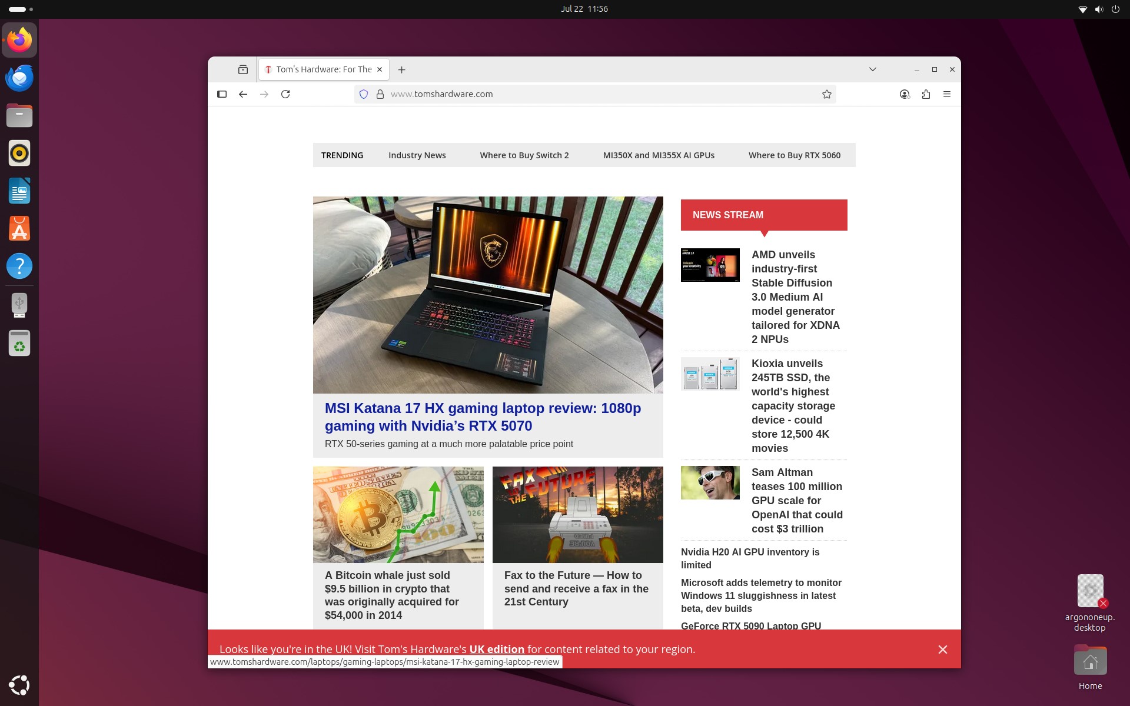This screenshot has width=1130, height=706.
Task: Click the fax machine article image
Action: pyautogui.click(x=578, y=515)
